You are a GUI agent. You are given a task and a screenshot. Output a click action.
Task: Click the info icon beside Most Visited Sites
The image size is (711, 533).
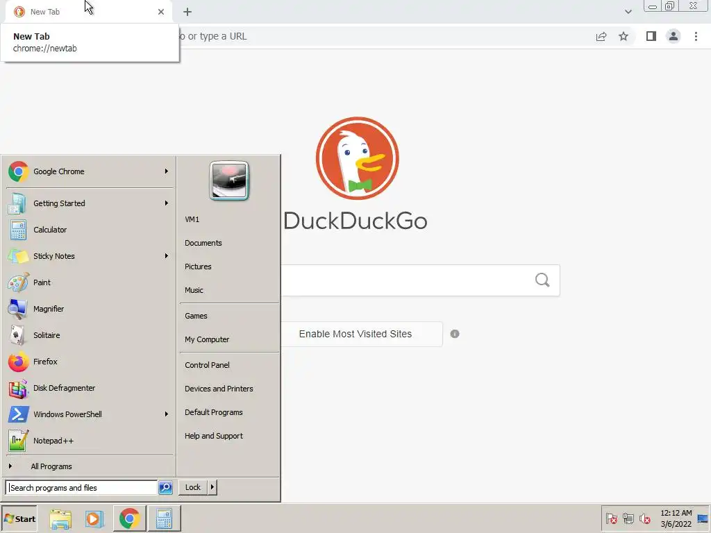coord(455,334)
